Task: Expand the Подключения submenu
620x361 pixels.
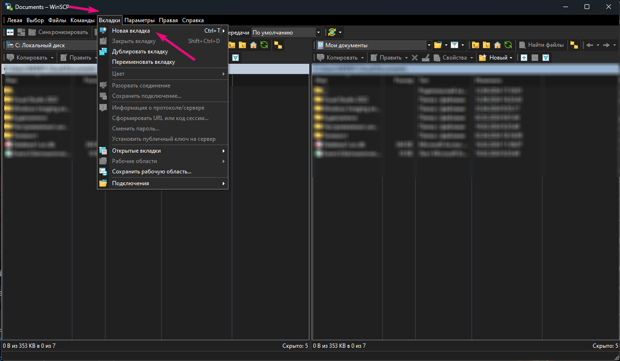Action: coord(163,183)
